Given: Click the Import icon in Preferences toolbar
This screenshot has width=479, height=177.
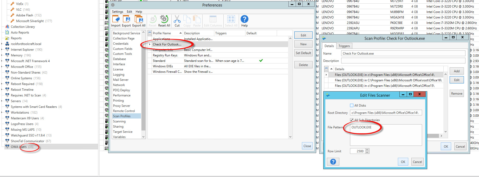Looking at the screenshot, I should pyautogui.click(x=116, y=19).
